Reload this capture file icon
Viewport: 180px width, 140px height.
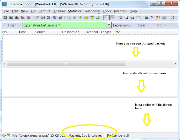pos(55,17)
